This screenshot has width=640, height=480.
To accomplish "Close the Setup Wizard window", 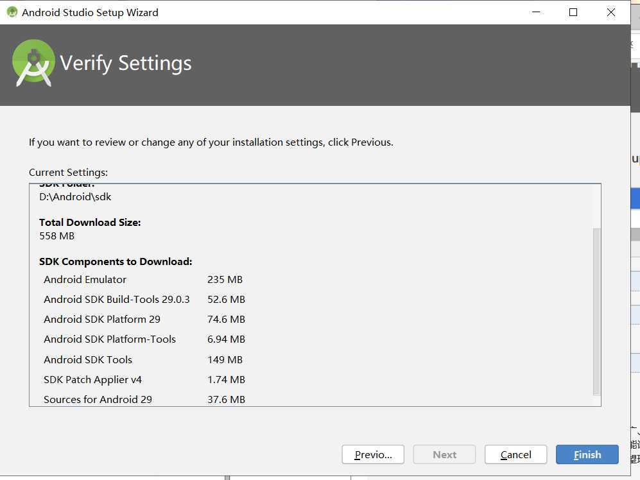I will tap(610, 12).
